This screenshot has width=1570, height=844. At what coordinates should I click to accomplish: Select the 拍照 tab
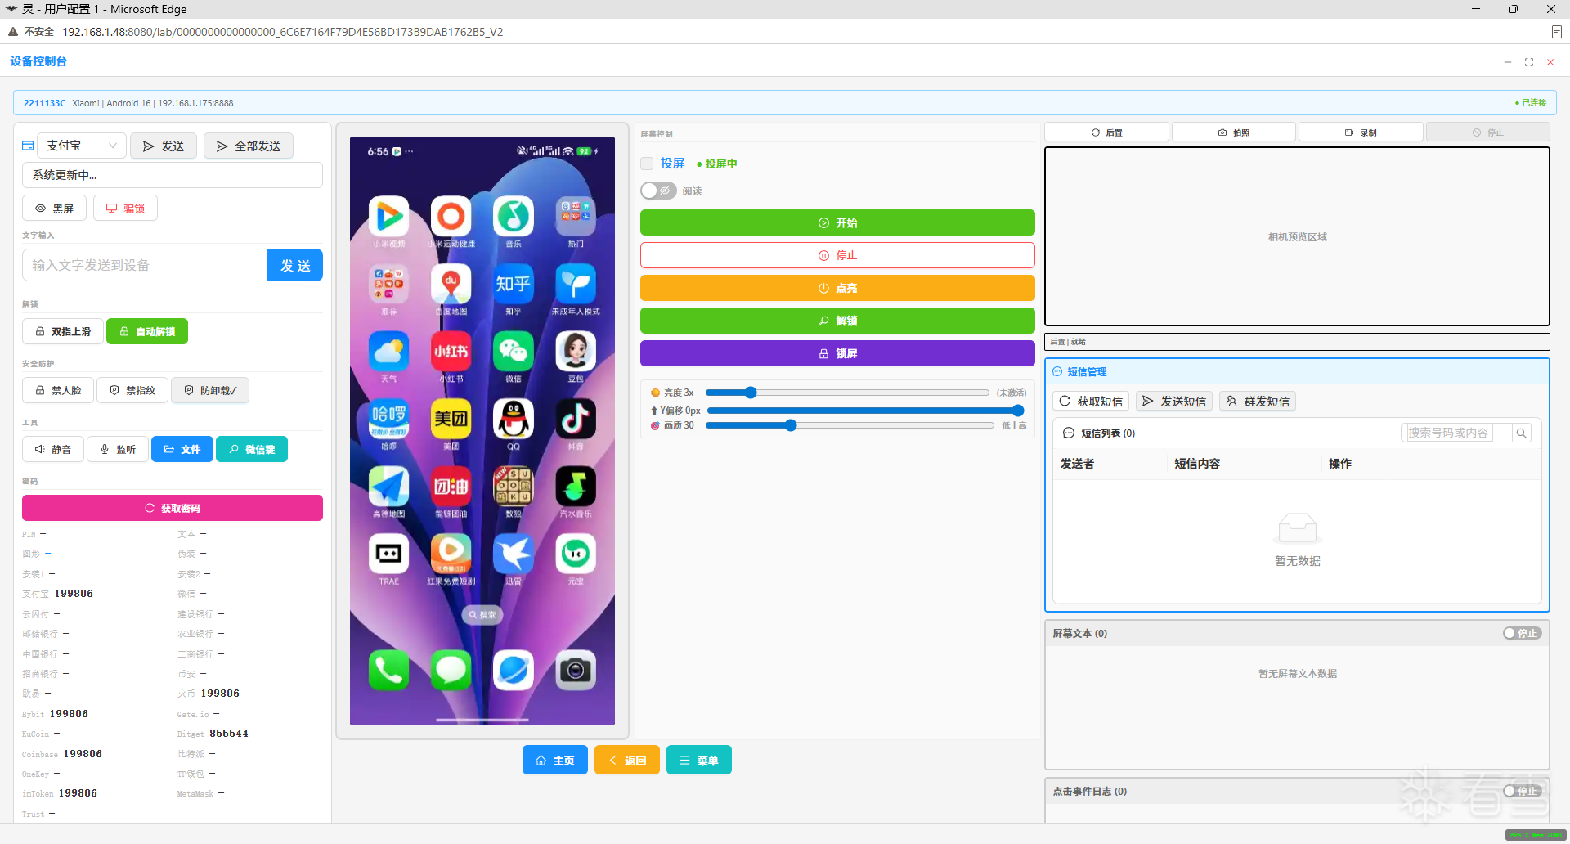(x=1233, y=132)
